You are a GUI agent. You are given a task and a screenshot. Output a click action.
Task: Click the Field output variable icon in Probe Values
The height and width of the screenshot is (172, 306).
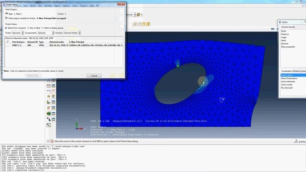pos(6,18)
